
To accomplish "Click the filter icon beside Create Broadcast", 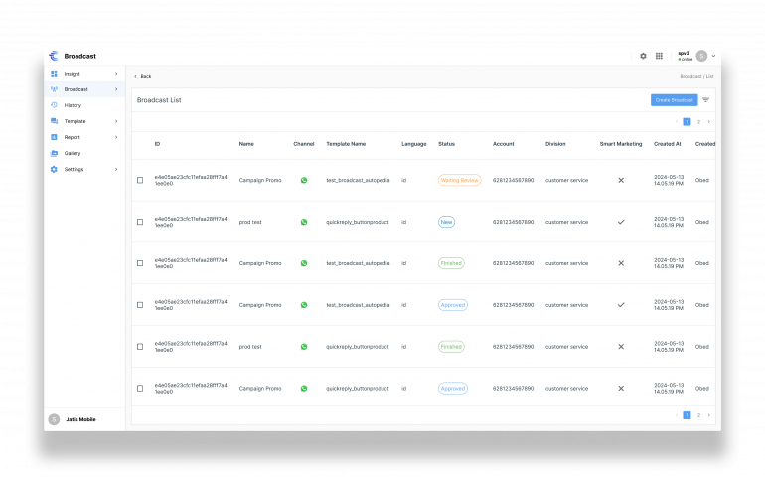I will coord(705,100).
